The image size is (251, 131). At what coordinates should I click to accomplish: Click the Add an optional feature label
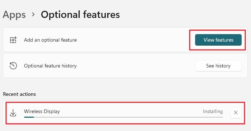50,40
